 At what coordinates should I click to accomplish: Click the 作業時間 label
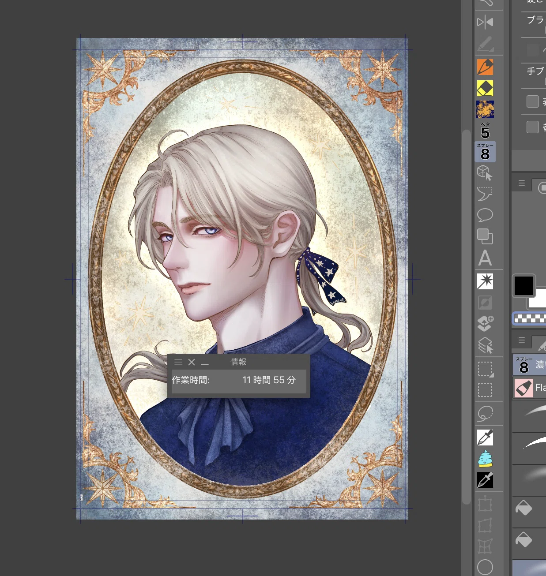pos(191,380)
